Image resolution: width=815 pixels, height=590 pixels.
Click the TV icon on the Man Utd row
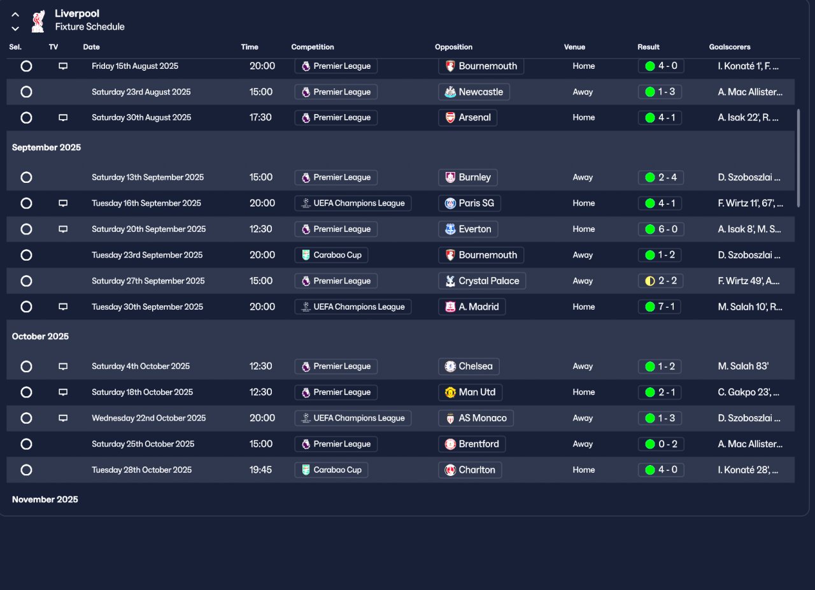pyautogui.click(x=63, y=392)
